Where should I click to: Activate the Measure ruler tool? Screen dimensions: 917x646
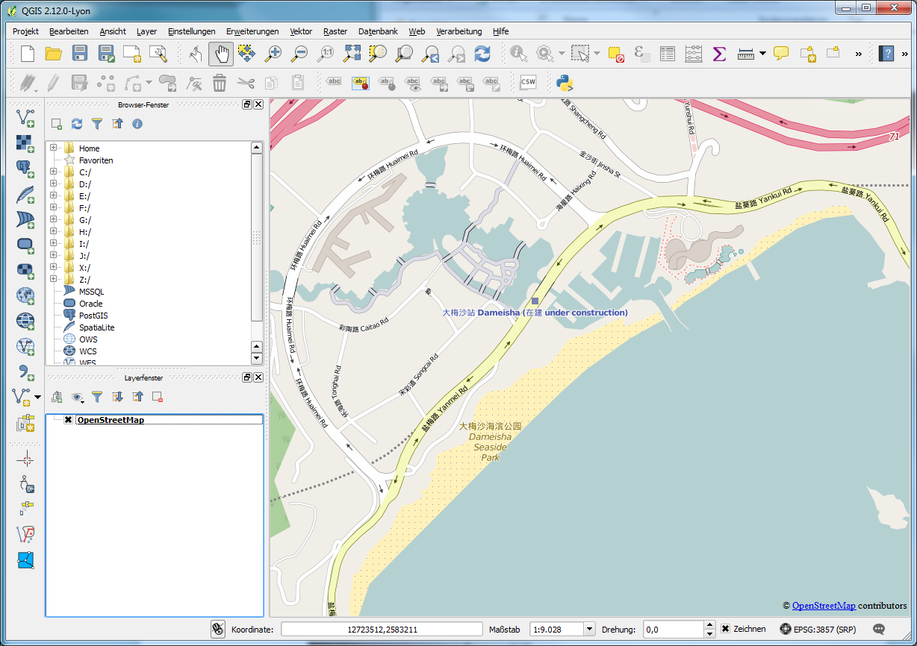click(745, 53)
